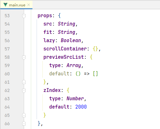Click the fit property name
The width and height of the screenshot is (160, 129).
[48, 32]
